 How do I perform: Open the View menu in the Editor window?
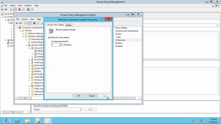point(32,19)
